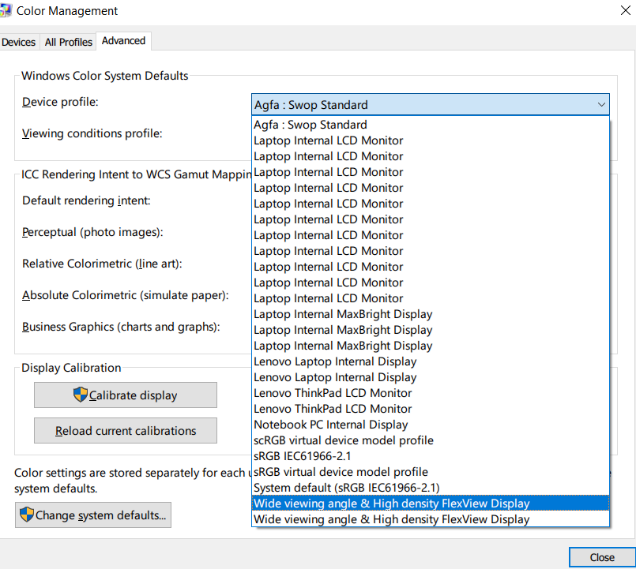The width and height of the screenshot is (636, 569).
Task: Close the Color Management window with X
Action: 626,10
